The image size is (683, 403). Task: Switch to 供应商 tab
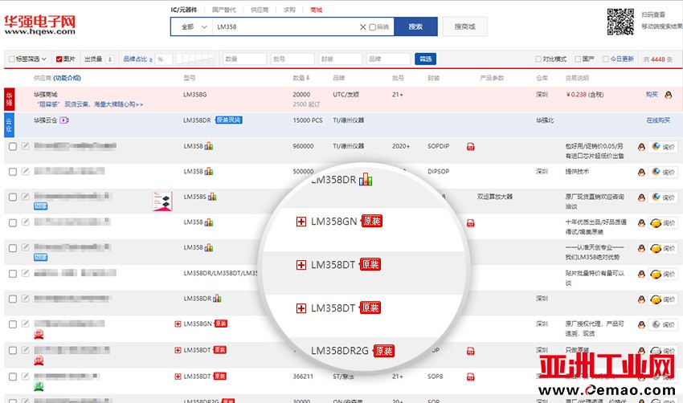(x=260, y=10)
